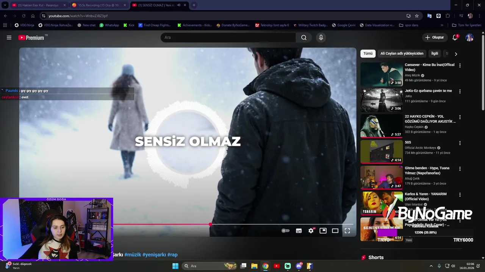
Task: Open the WhatsApp bookmark
Action: pyautogui.click(x=109, y=25)
